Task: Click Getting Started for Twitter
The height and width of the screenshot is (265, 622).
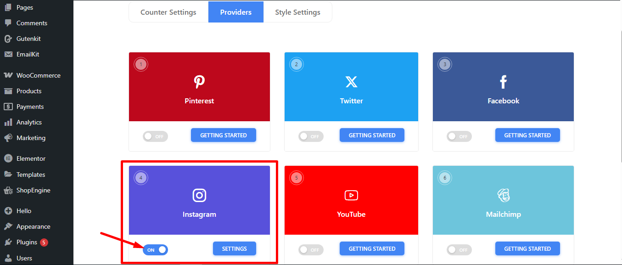Action: click(x=372, y=135)
